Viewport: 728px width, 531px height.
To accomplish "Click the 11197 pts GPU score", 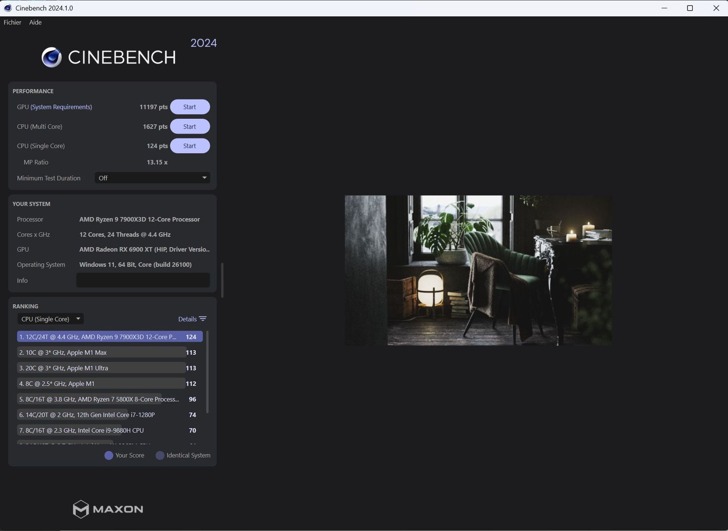I will coord(154,107).
